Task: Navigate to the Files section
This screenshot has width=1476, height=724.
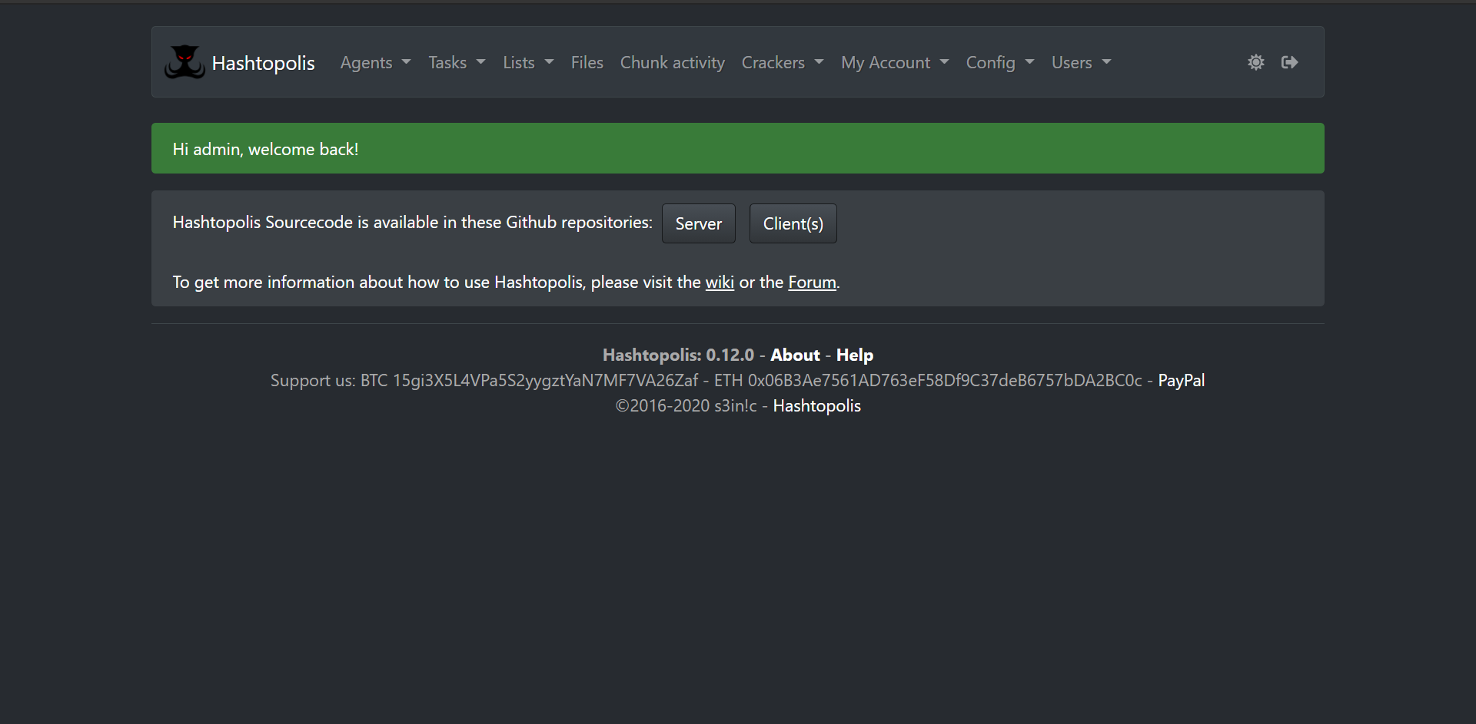Action: 587,62
